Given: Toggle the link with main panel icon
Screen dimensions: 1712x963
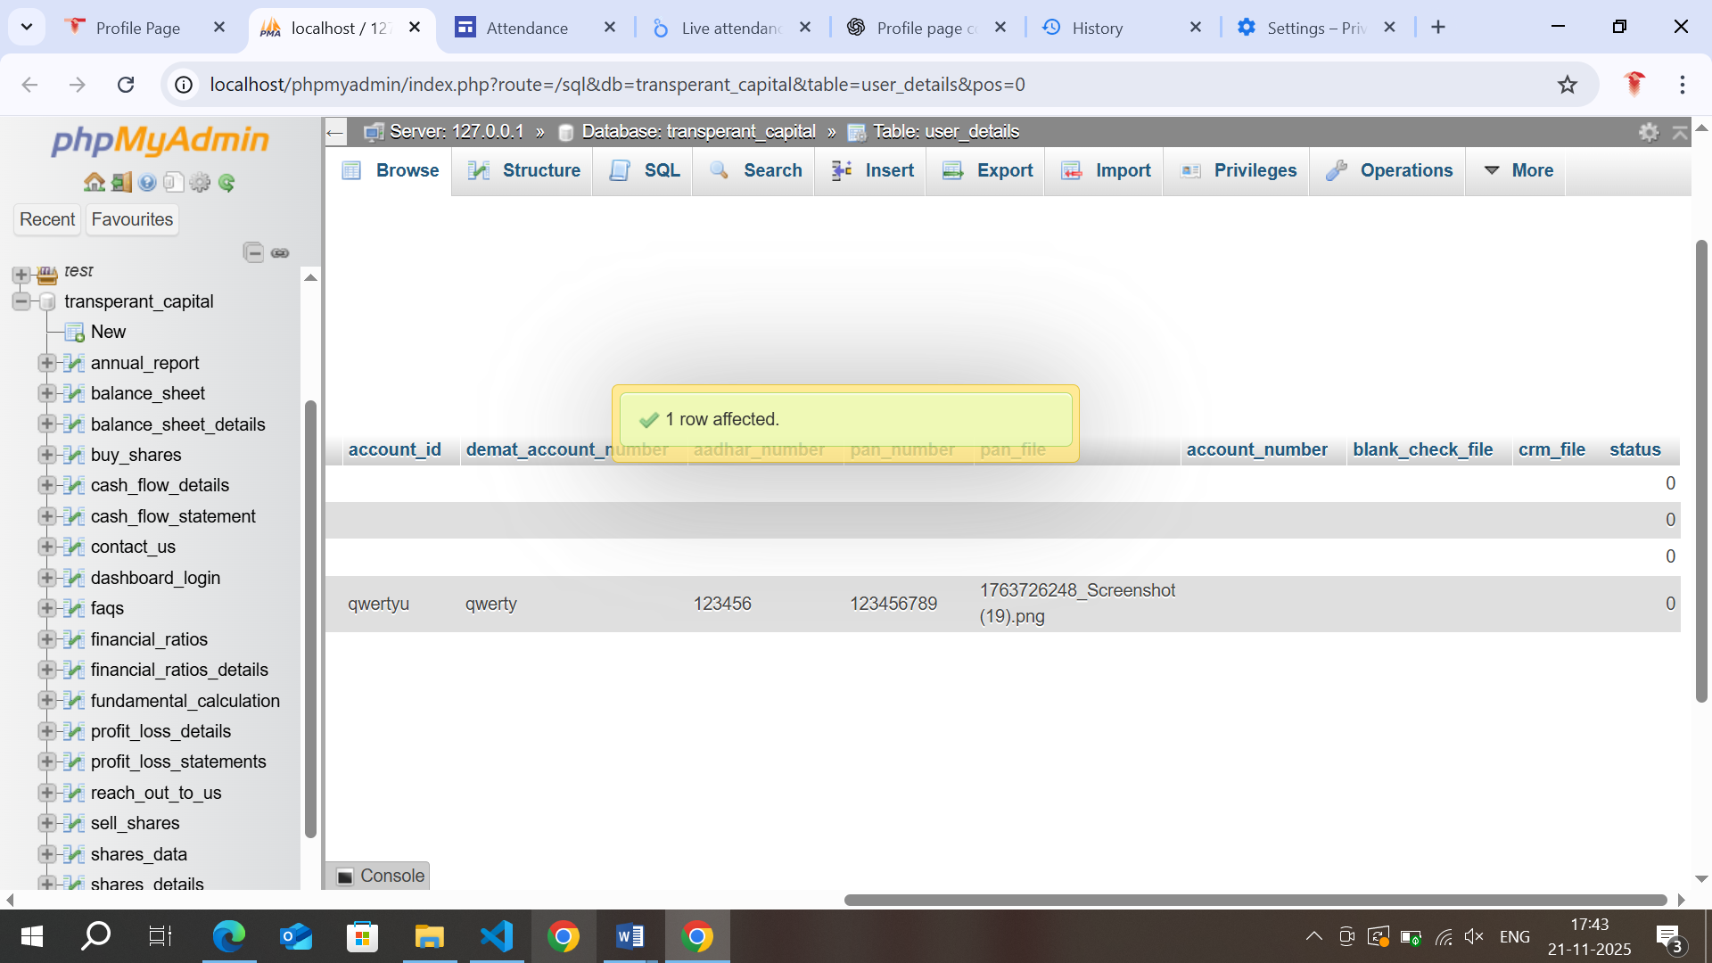Looking at the screenshot, I should (280, 252).
